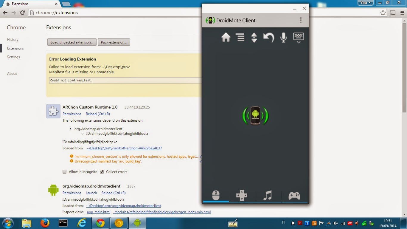
Task: Switch to the gamepad tab in DroidMote
Action: coord(294,196)
